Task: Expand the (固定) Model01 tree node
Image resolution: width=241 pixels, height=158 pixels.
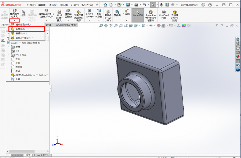Action: pos(8,75)
